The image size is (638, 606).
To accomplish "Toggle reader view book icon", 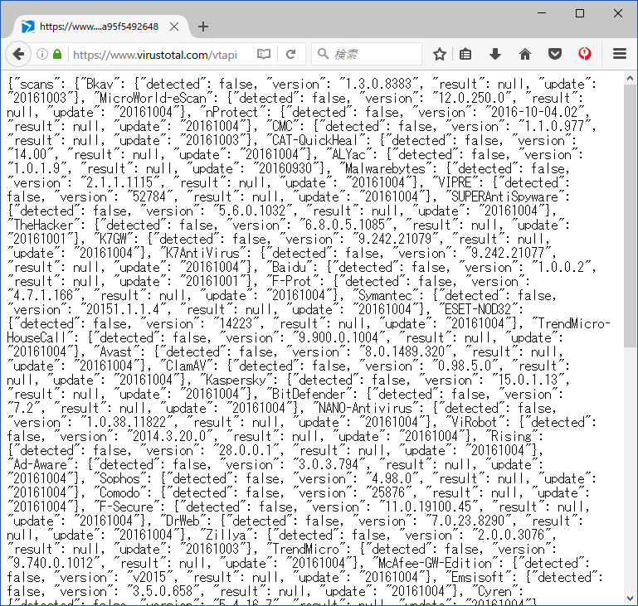I will tap(264, 54).
